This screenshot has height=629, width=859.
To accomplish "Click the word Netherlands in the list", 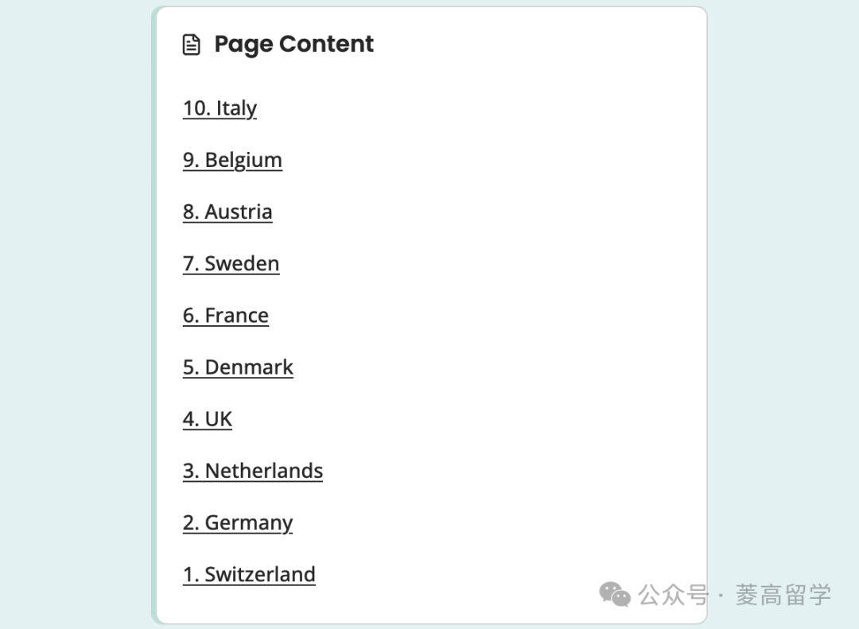I will click(x=264, y=471).
